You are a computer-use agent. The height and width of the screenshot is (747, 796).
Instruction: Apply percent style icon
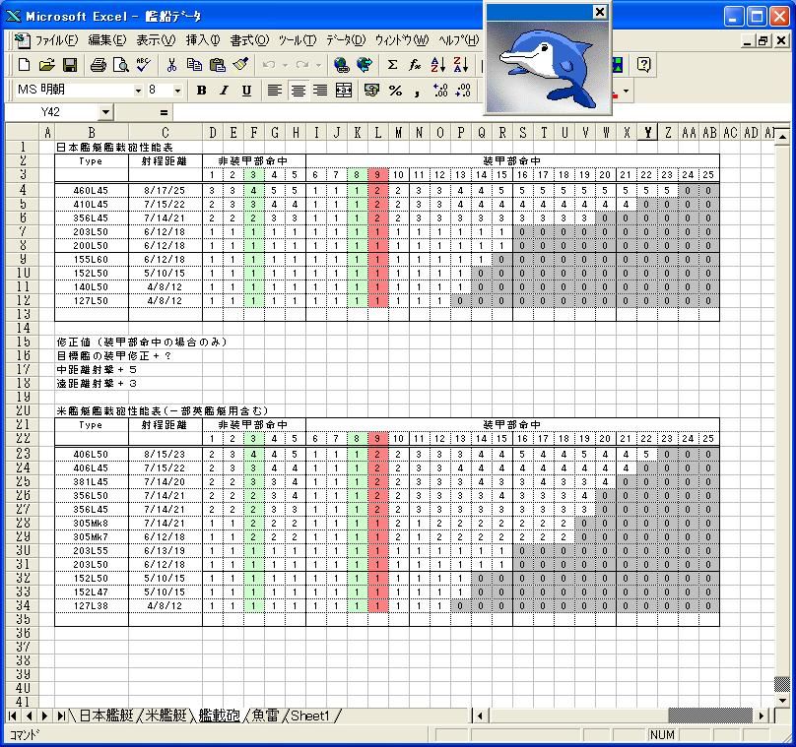pyautogui.click(x=395, y=91)
